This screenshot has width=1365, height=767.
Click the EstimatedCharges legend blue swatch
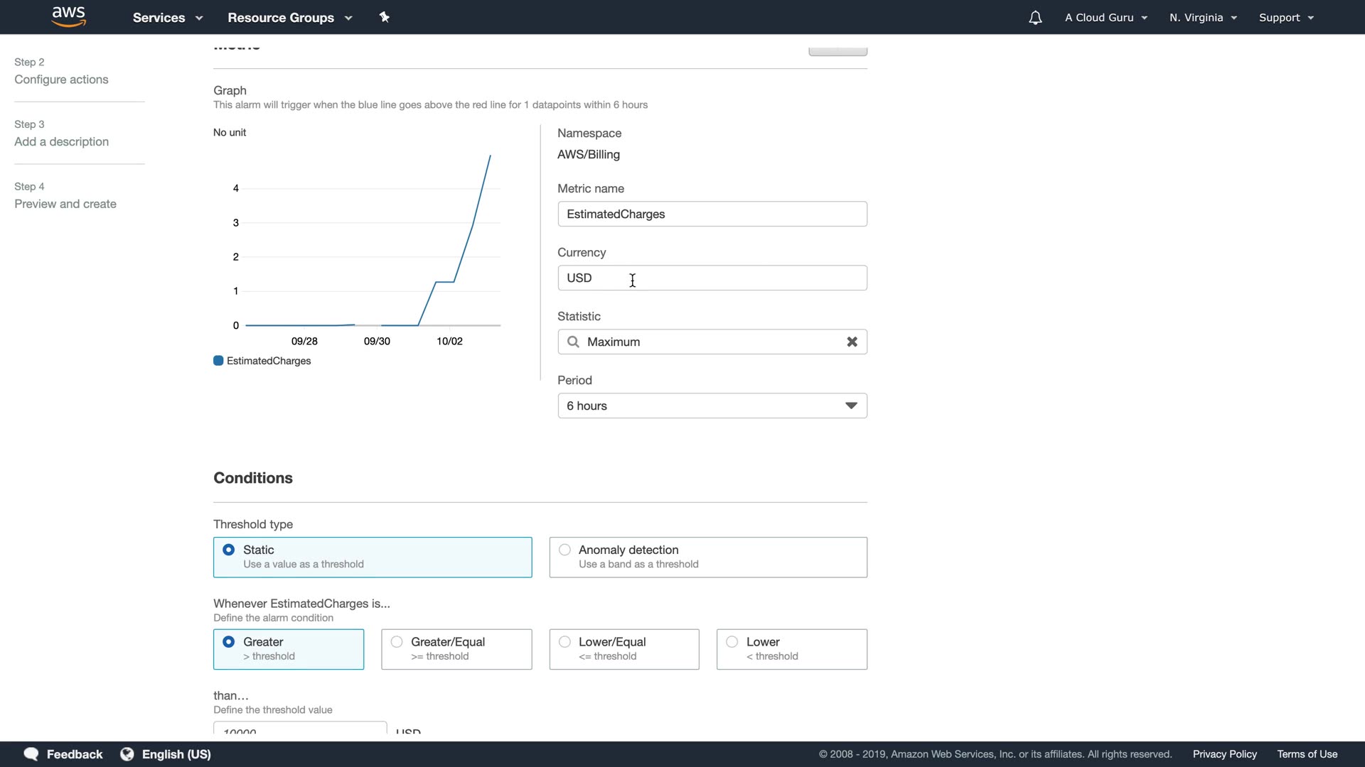click(218, 361)
